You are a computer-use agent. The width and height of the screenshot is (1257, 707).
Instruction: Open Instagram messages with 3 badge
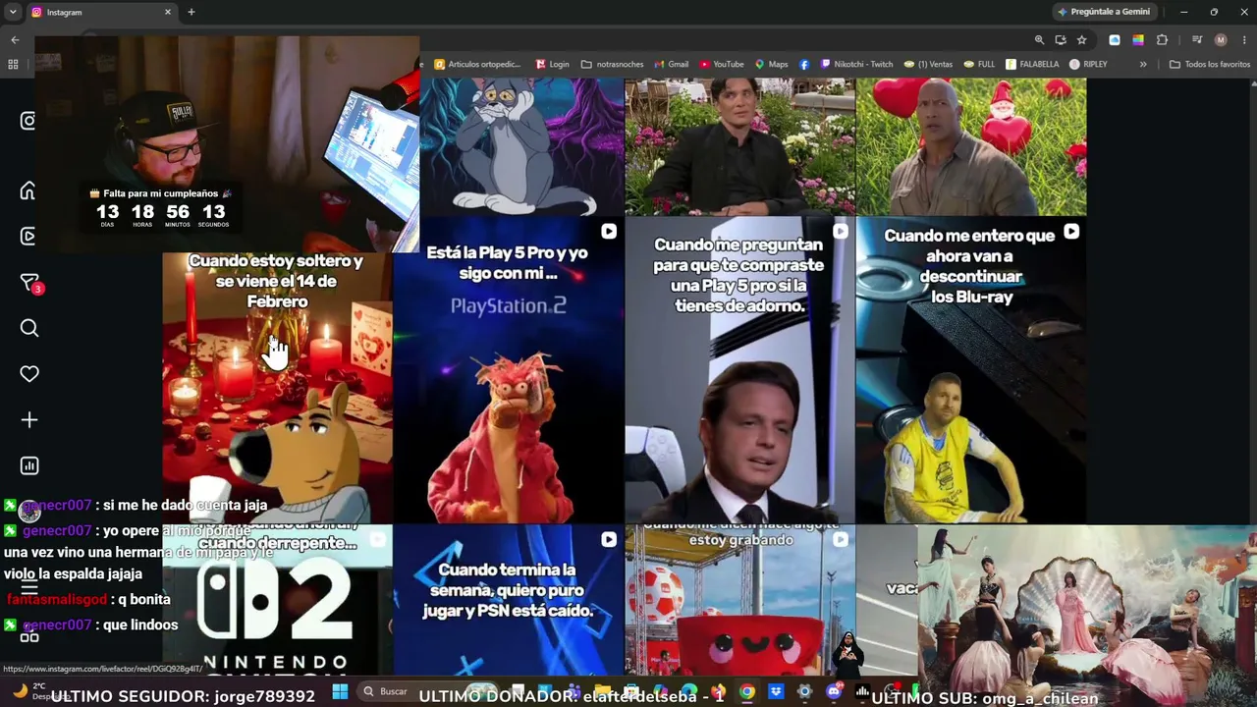[x=29, y=283]
